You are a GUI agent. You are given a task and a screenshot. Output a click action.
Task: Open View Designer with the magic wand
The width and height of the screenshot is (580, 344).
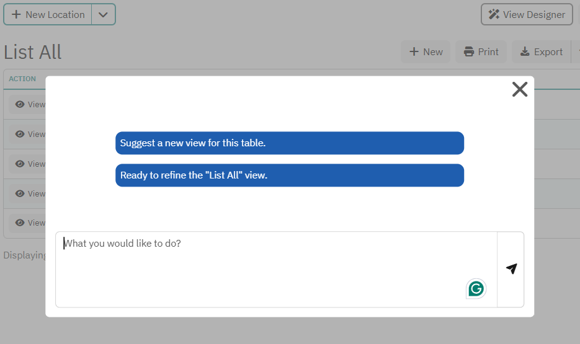[527, 14]
